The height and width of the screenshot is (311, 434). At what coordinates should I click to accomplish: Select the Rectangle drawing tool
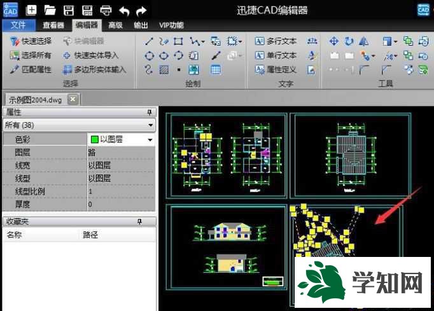tap(178, 41)
